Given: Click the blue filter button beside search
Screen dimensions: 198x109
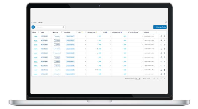Looking at the screenshot, I should pyautogui.click(x=33, y=27).
